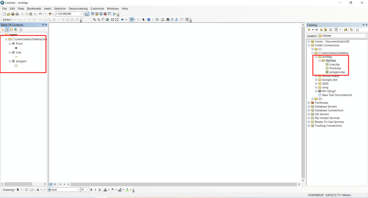
Task: Switch to Data View at map bottom
Action: [x=51, y=184]
